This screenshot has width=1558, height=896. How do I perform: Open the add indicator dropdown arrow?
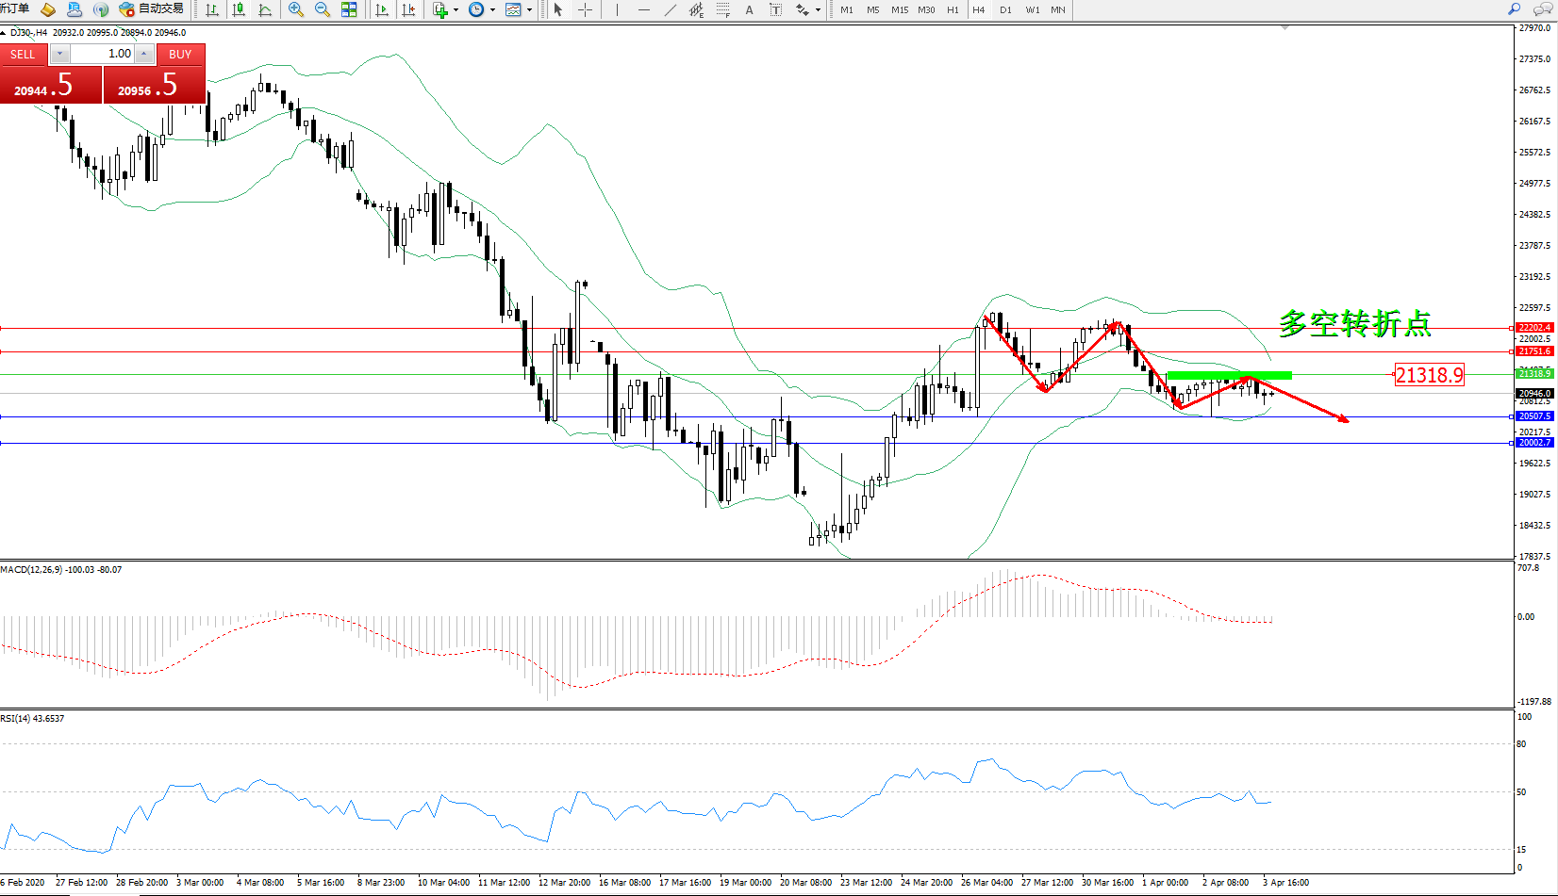click(x=456, y=10)
